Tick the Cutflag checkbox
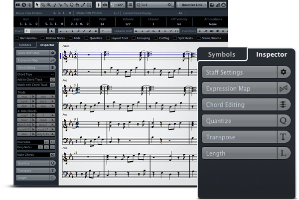 (156, 38)
